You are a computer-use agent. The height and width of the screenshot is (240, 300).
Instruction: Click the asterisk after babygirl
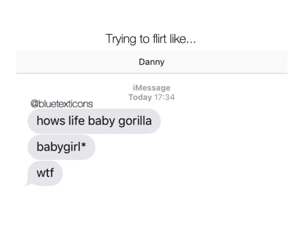coord(84,145)
